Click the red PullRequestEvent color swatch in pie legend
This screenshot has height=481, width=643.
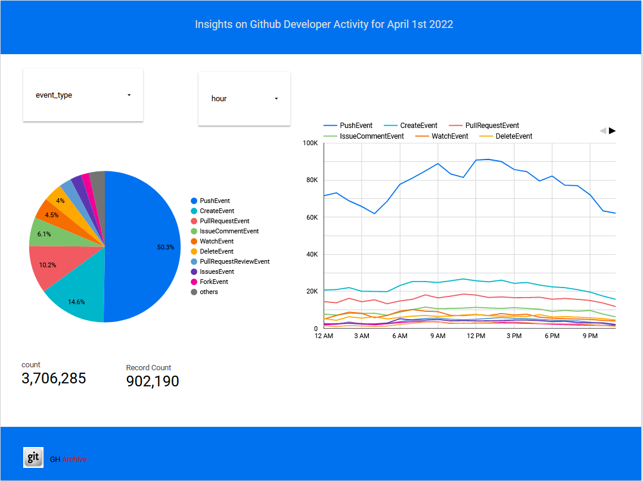pyautogui.click(x=192, y=221)
